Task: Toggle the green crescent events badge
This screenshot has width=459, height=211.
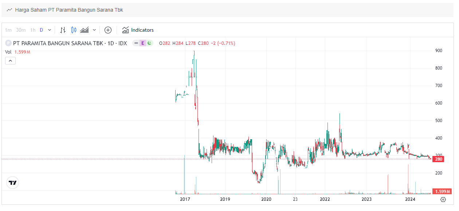Action: [x=150, y=43]
